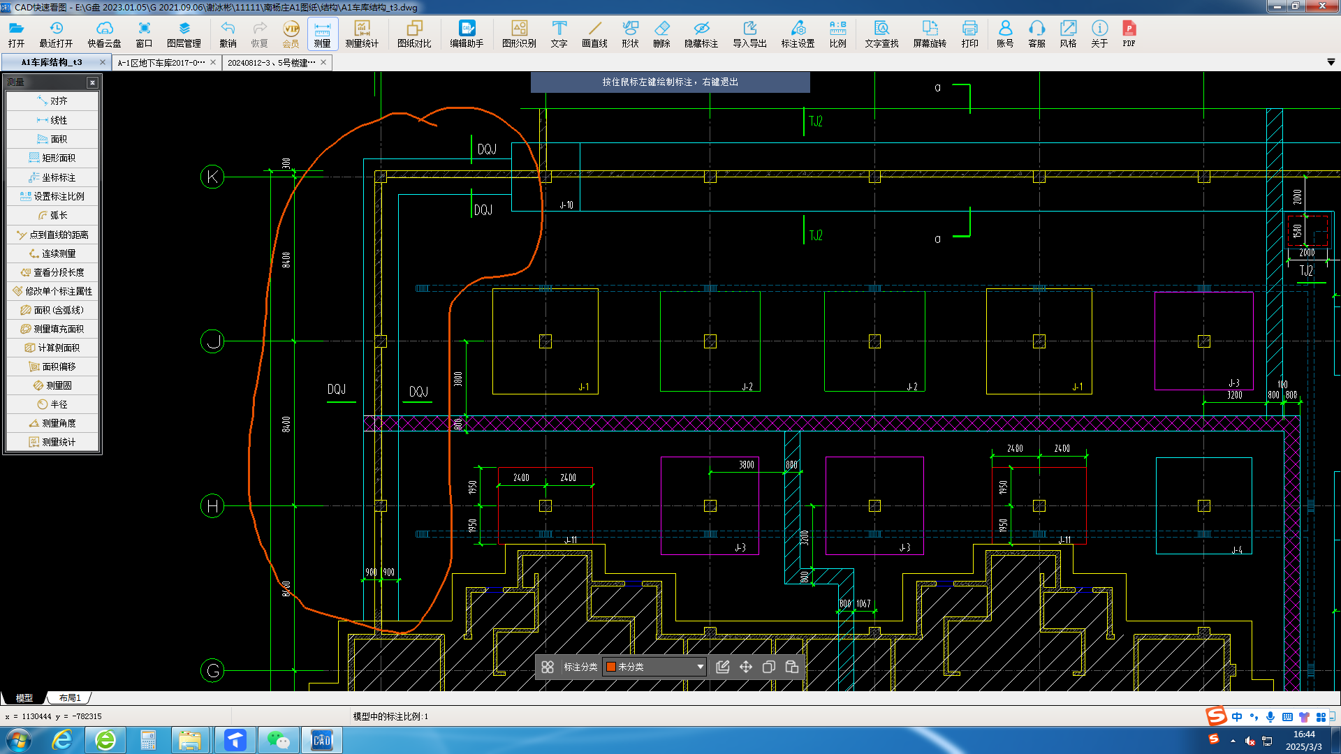This screenshot has width=1341, height=754.
Task: Select 对齐 aligned measurement
Action: pyautogui.click(x=52, y=101)
